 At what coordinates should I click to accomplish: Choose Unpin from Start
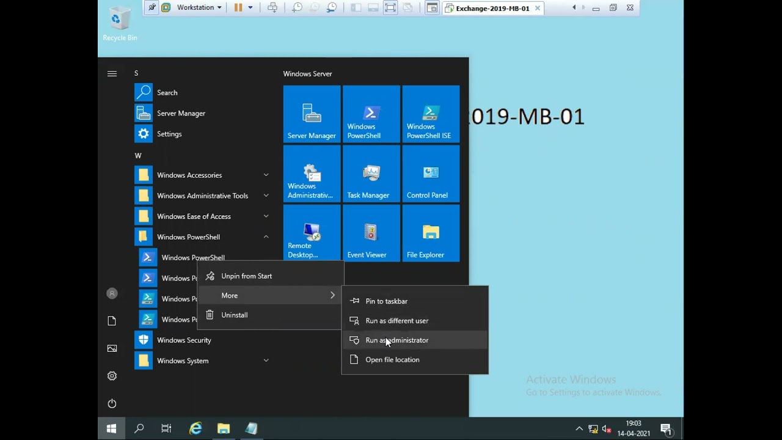coord(270,276)
